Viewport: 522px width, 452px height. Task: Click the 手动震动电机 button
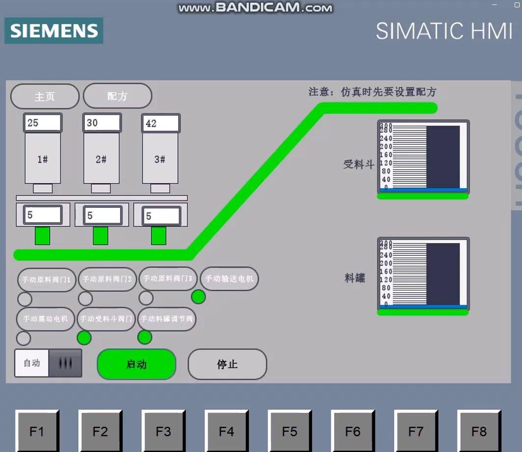coord(46,319)
